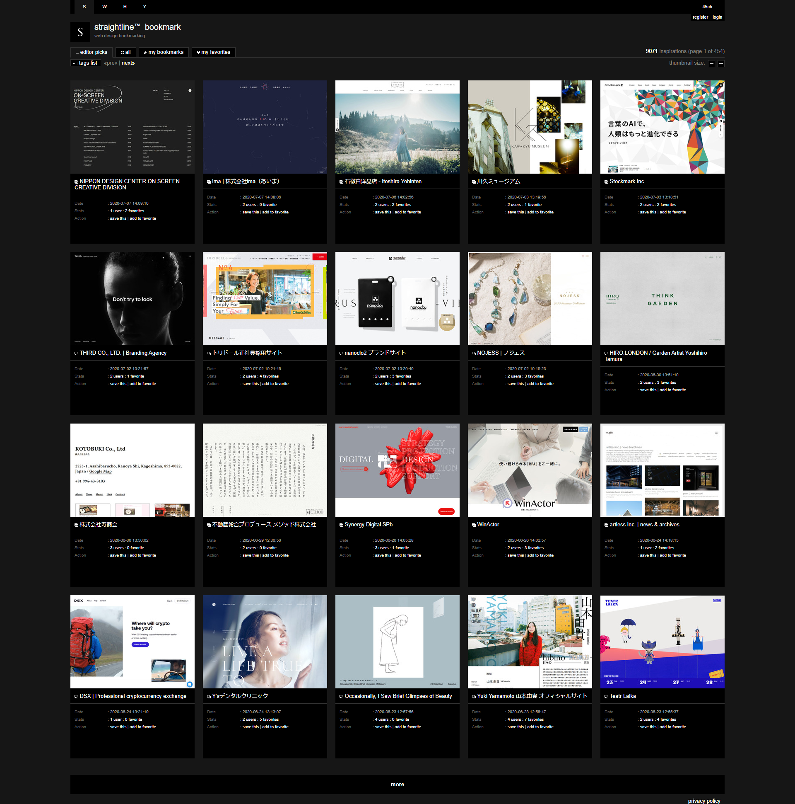The width and height of the screenshot is (795, 804).
Task: Click external link icon beside WinActor title
Action: (474, 525)
